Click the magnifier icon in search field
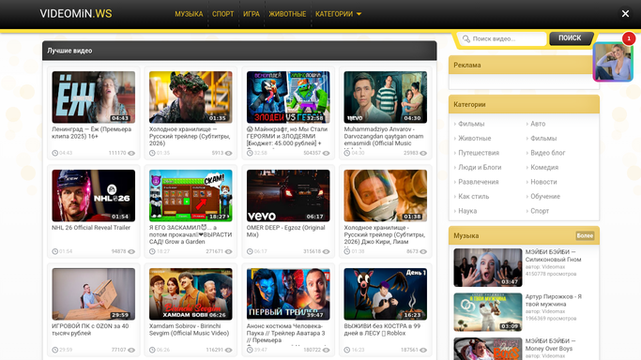Screen dimensions: 641x360 pyautogui.click(x=466, y=38)
